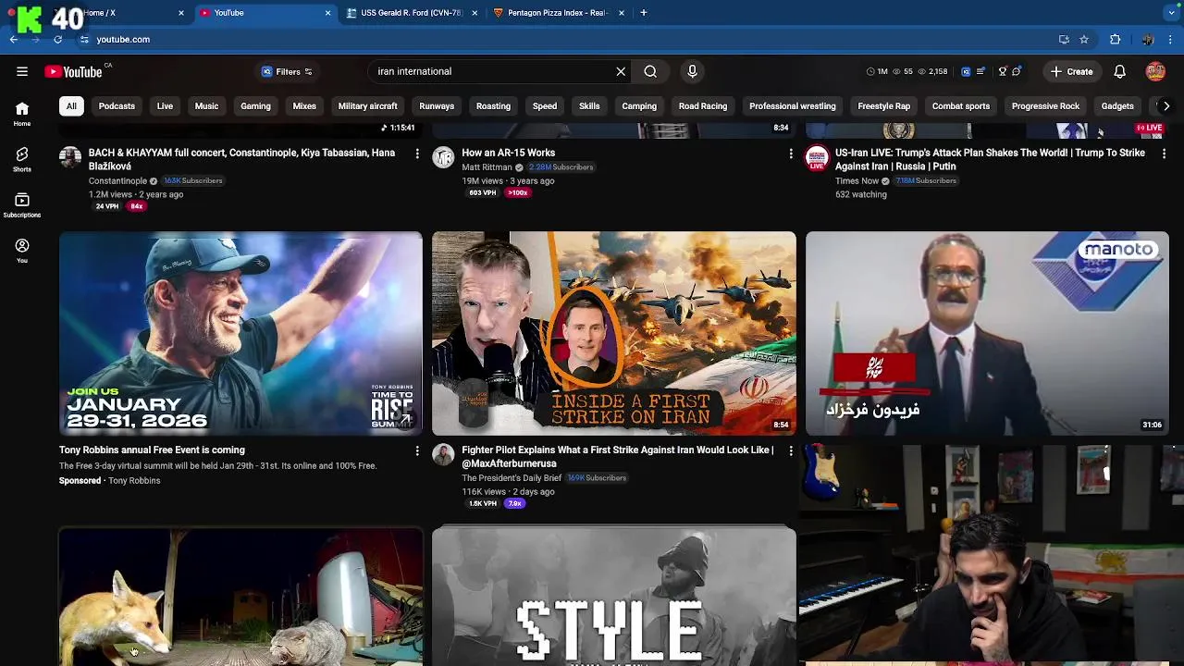Open the President's Daily Brief channel avatar

pyautogui.click(x=443, y=454)
